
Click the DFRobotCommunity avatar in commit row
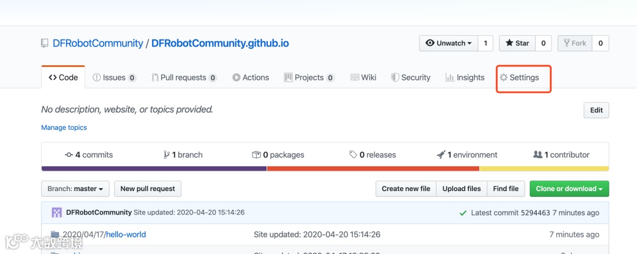coord(57,213)
